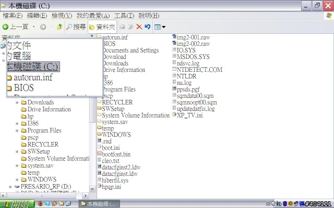Click the red Delete X icon
The image size is (334, 208).
click(139, 27)
